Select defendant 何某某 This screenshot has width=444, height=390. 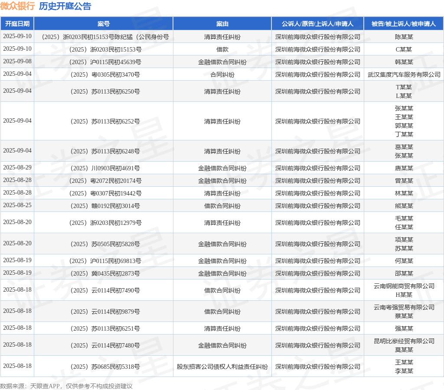coord(404,261)
